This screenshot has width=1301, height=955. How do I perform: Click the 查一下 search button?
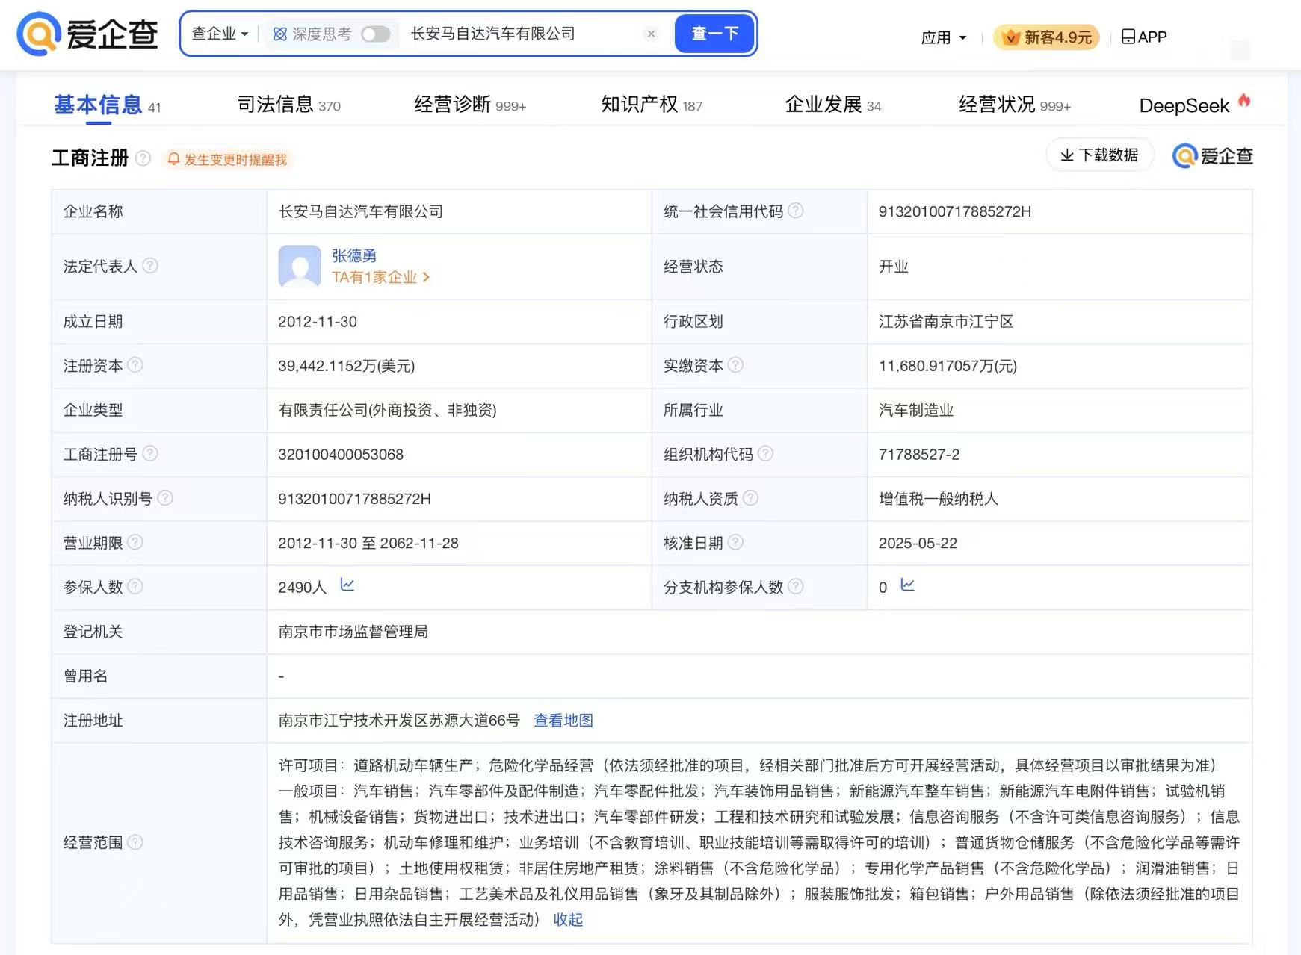[714, 34]
